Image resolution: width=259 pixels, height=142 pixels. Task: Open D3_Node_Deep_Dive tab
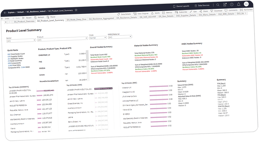[76, 19]
